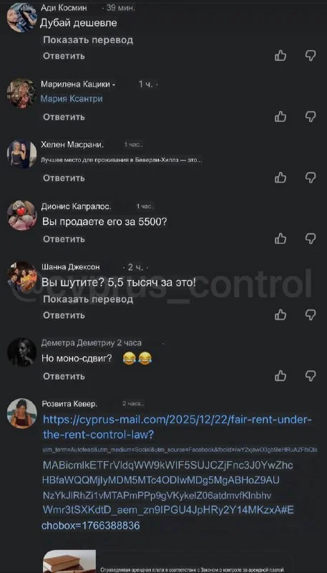The width and height of the screenshot is (327, 573).
Task: Open tagged user Мария Ксантри's profile
Action: pyautogui.click(x=72, y=99)
